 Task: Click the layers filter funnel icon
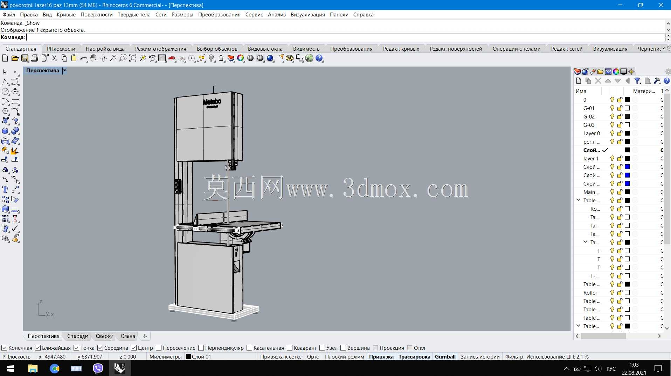[x=637, y=81]
